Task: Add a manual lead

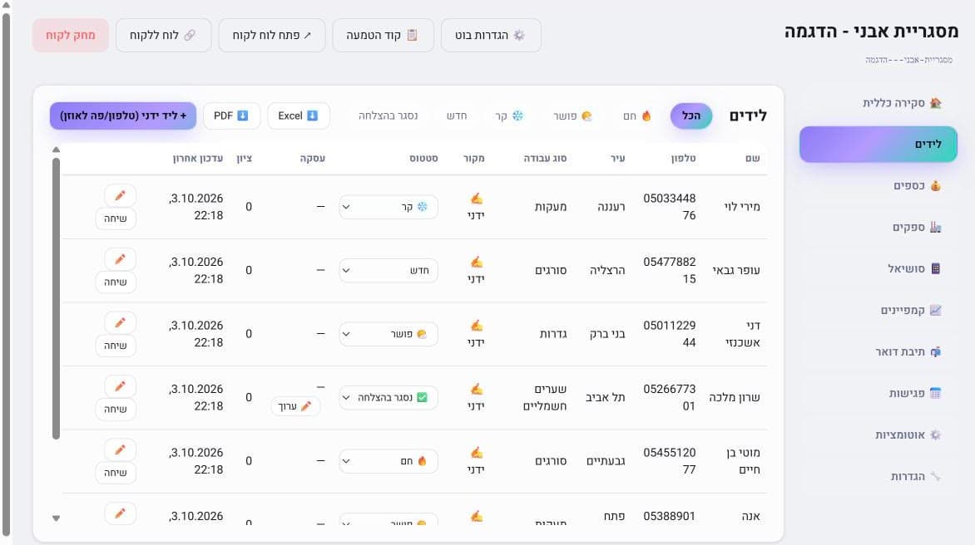Action: (x=123, y=116)
